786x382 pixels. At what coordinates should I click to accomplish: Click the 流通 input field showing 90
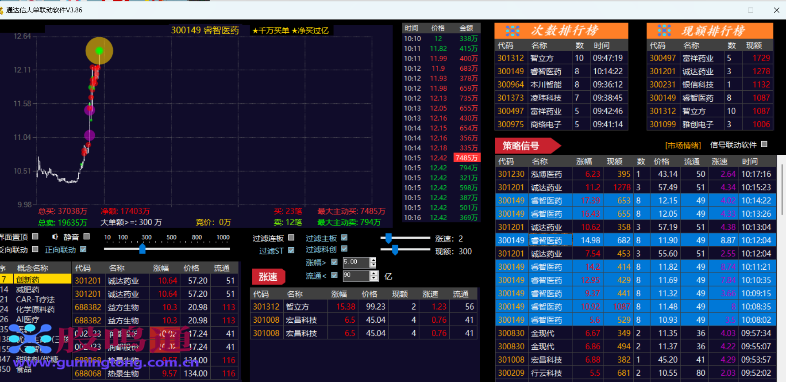coord(356,276)
